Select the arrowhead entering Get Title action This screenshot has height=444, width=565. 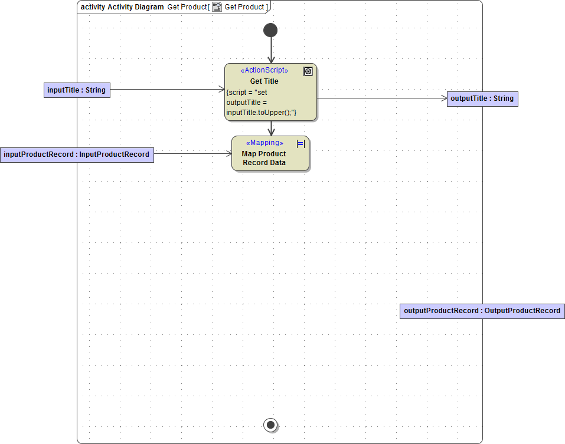pos(270,59)
